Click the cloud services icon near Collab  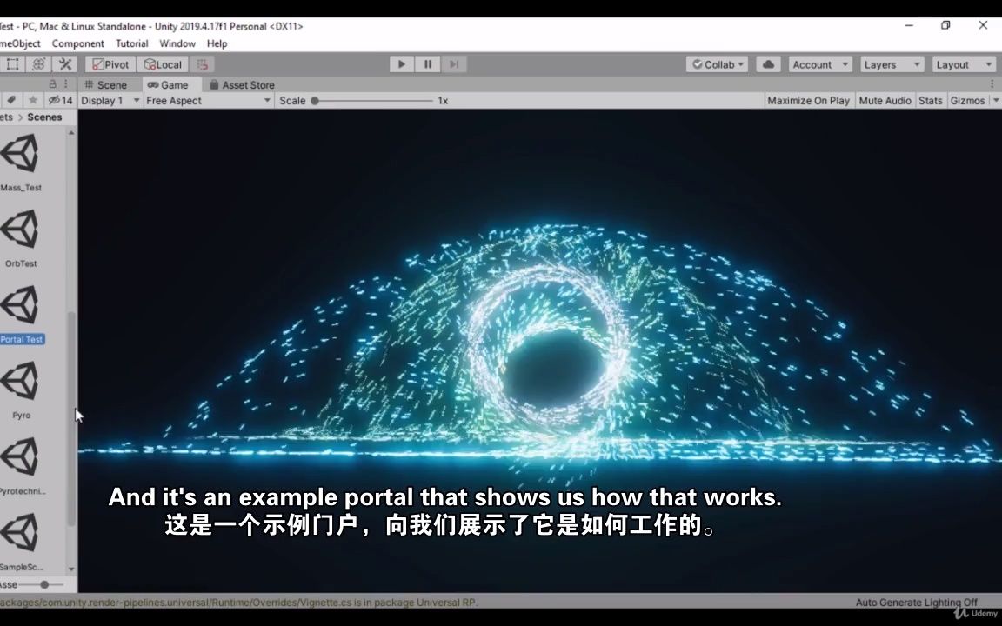click(769, 63)
